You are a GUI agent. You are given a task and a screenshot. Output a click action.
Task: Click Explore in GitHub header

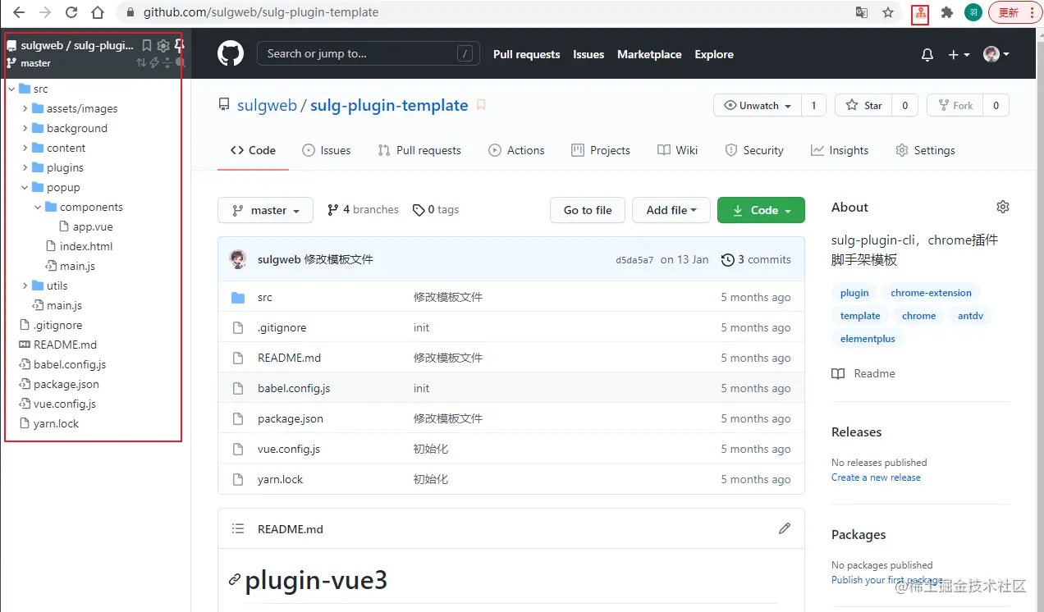click(x=714, y=54)
